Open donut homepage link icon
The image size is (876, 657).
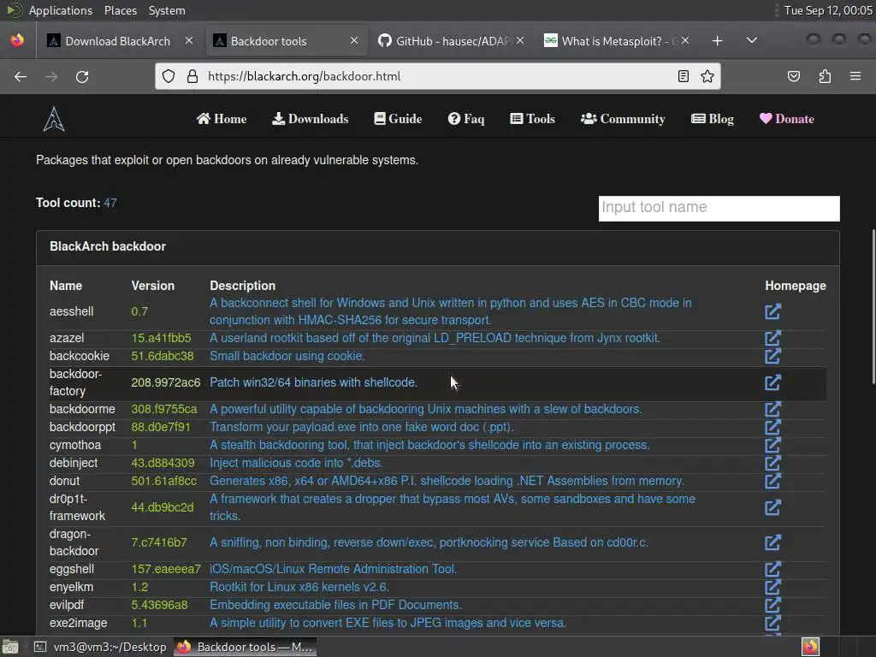(x=772, y=481)
